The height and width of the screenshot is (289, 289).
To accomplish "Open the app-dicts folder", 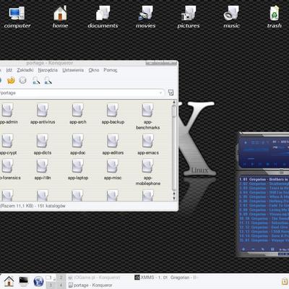I will coord(43,144).
